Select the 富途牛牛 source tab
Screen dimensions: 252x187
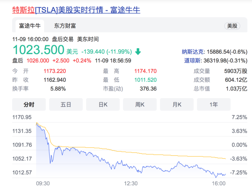(30, 26)
